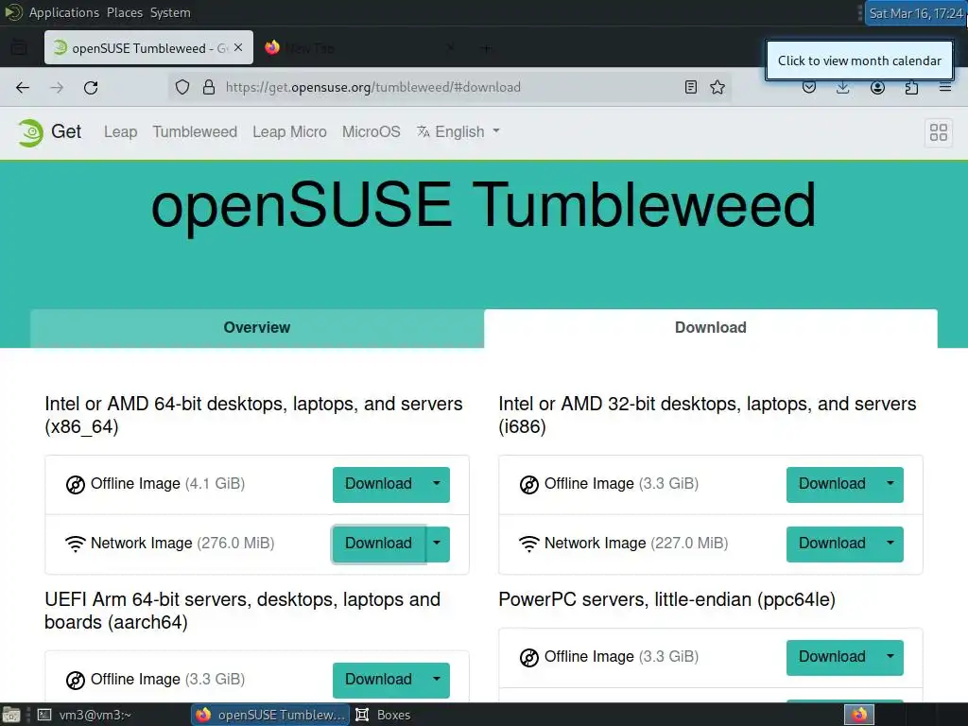Expand i686 Offline Image download options arrow
This screenshot has height=726, width=968.
point(890,484)
